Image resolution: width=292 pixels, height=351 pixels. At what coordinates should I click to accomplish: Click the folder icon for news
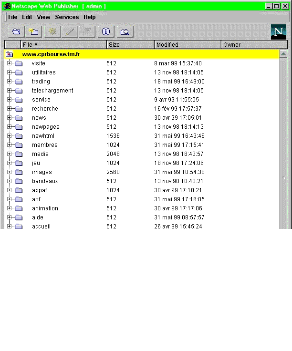coord(19,118)
